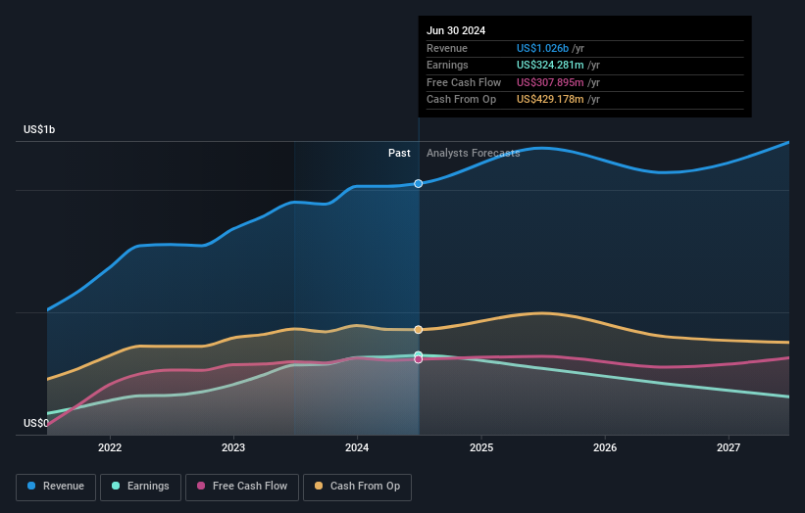
Task: Click the 'Free Cash Flow' row label in tooltip
Action: tap(464, 82)
